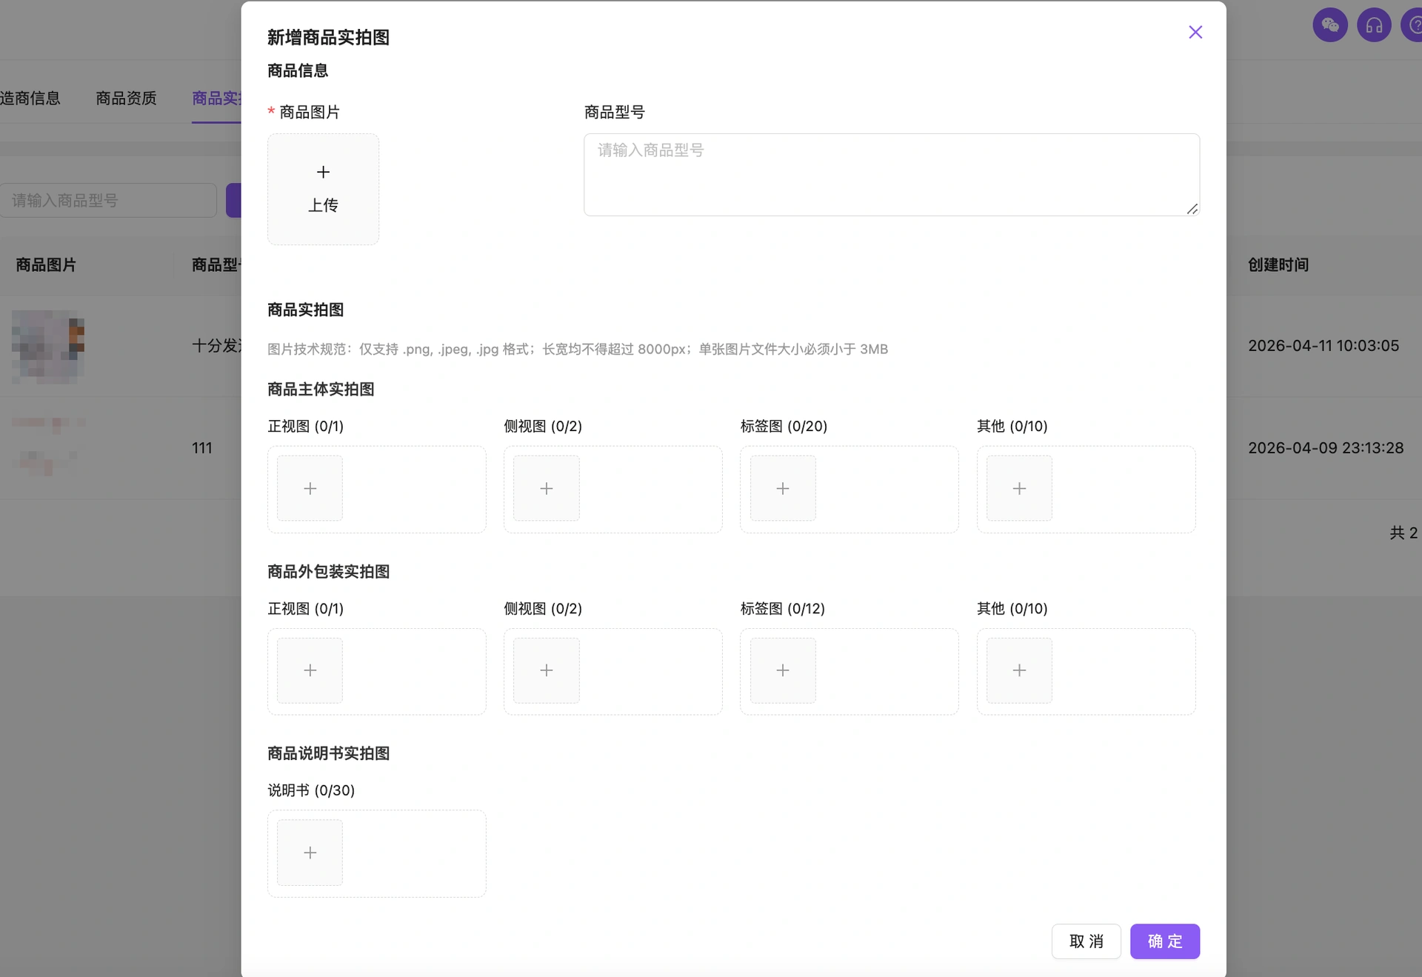Add image to 商品主体 标签图 (0/20)
Screen dimensions: 1422x977
783,488
